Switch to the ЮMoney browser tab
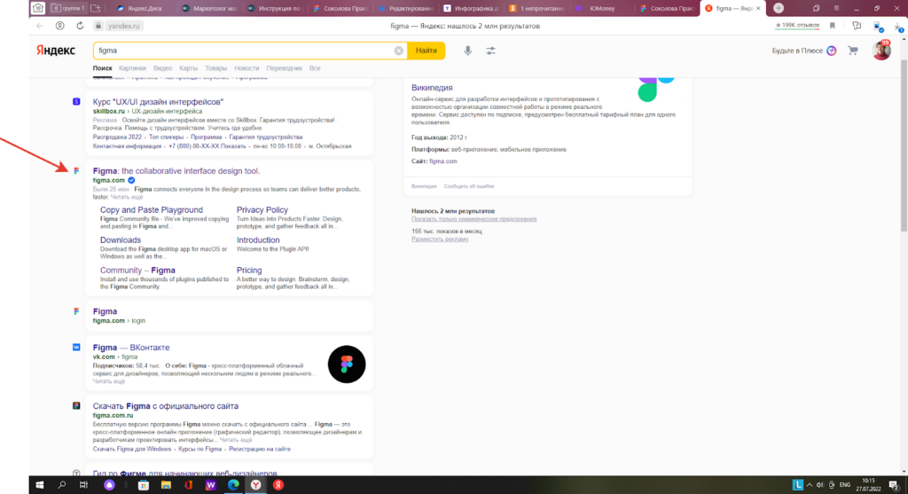The width and height of the screenshot is (908, 494). (x=602, y=8)
